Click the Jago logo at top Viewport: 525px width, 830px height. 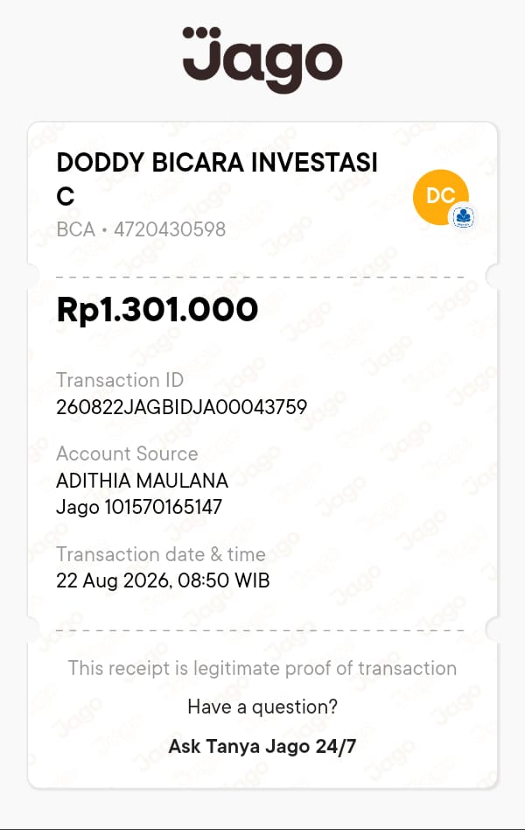tap(262, 60)
